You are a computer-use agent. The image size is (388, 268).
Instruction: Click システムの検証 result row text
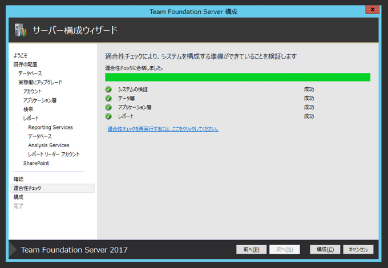pos(133,90)
